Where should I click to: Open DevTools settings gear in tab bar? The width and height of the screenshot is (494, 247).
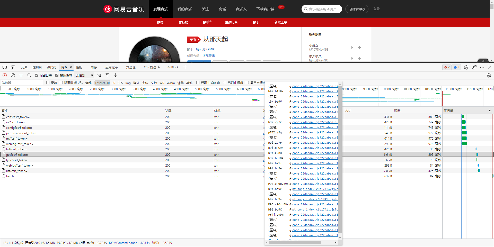coord(466,67)
